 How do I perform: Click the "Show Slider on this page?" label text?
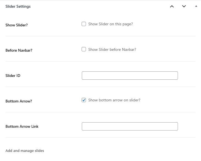tap(110, 24)
